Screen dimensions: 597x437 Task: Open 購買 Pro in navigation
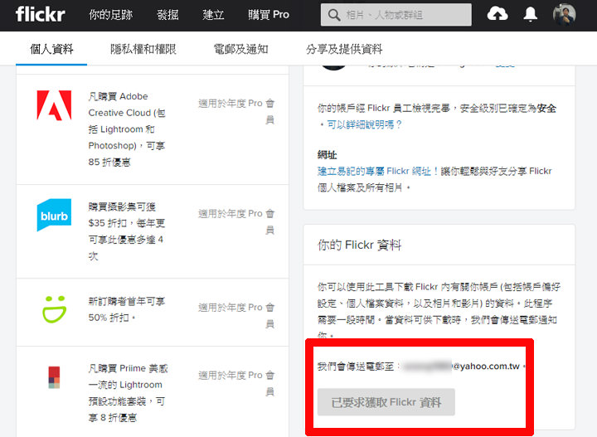pyautogui.click(x=269, y=15)
